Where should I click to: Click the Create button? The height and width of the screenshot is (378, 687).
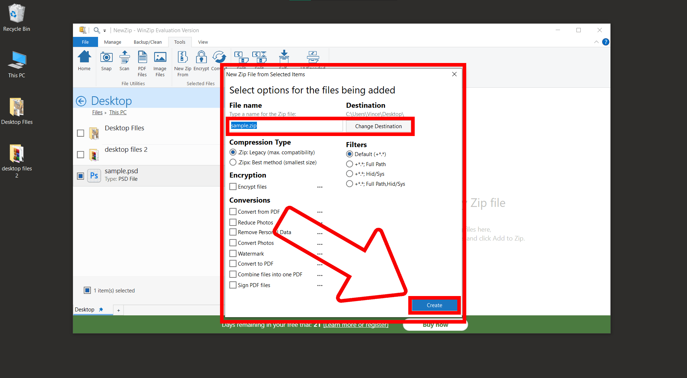tap(434, 305)
